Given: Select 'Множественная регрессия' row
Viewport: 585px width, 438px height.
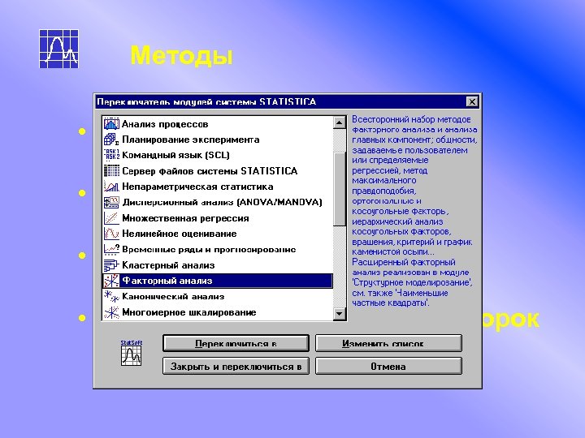Looking at the screenshot, I should [x=218, y=218].
